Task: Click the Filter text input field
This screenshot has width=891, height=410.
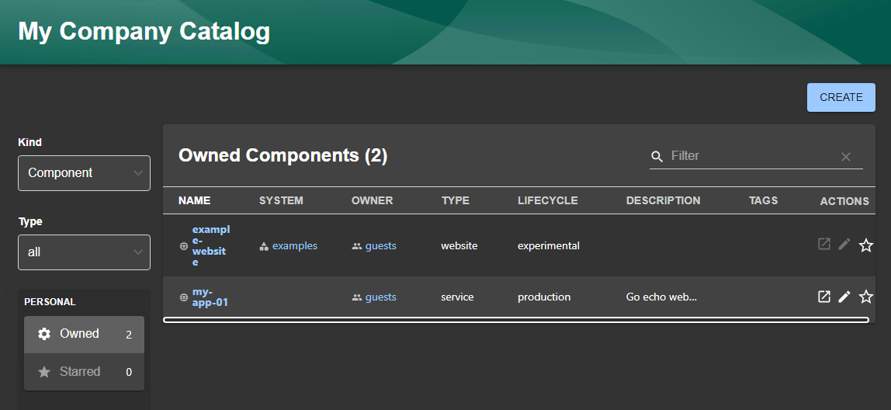Action: pyautogui.click(x=749, y=156)
